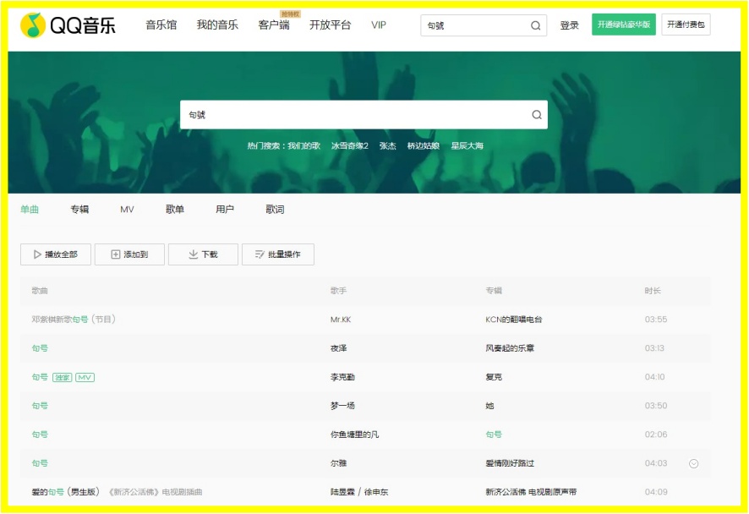This screenshot has height=514, width=749.
Task: Select the 歌单 tab
Action: click(175, 210)
